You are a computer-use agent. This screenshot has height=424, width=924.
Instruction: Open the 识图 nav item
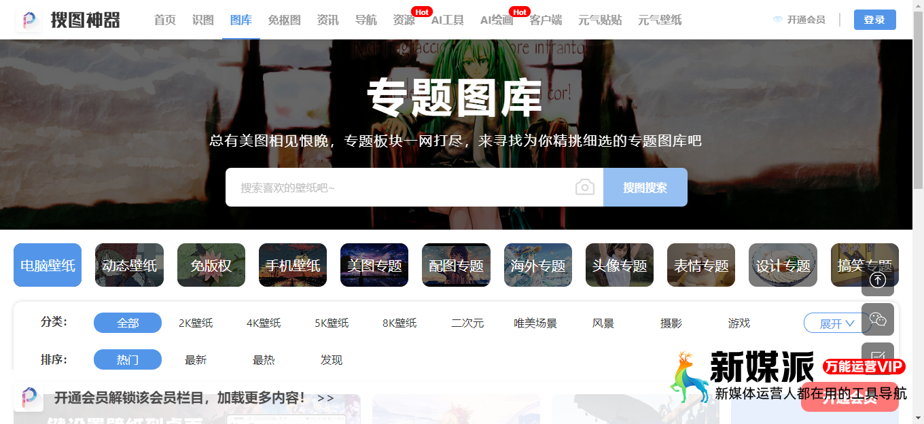[203, 20]
